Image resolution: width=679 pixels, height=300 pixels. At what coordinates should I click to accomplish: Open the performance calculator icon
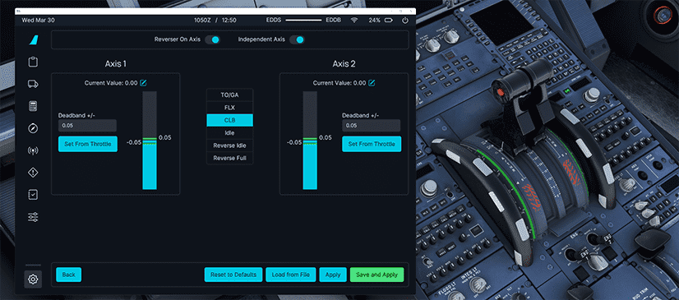33,106
